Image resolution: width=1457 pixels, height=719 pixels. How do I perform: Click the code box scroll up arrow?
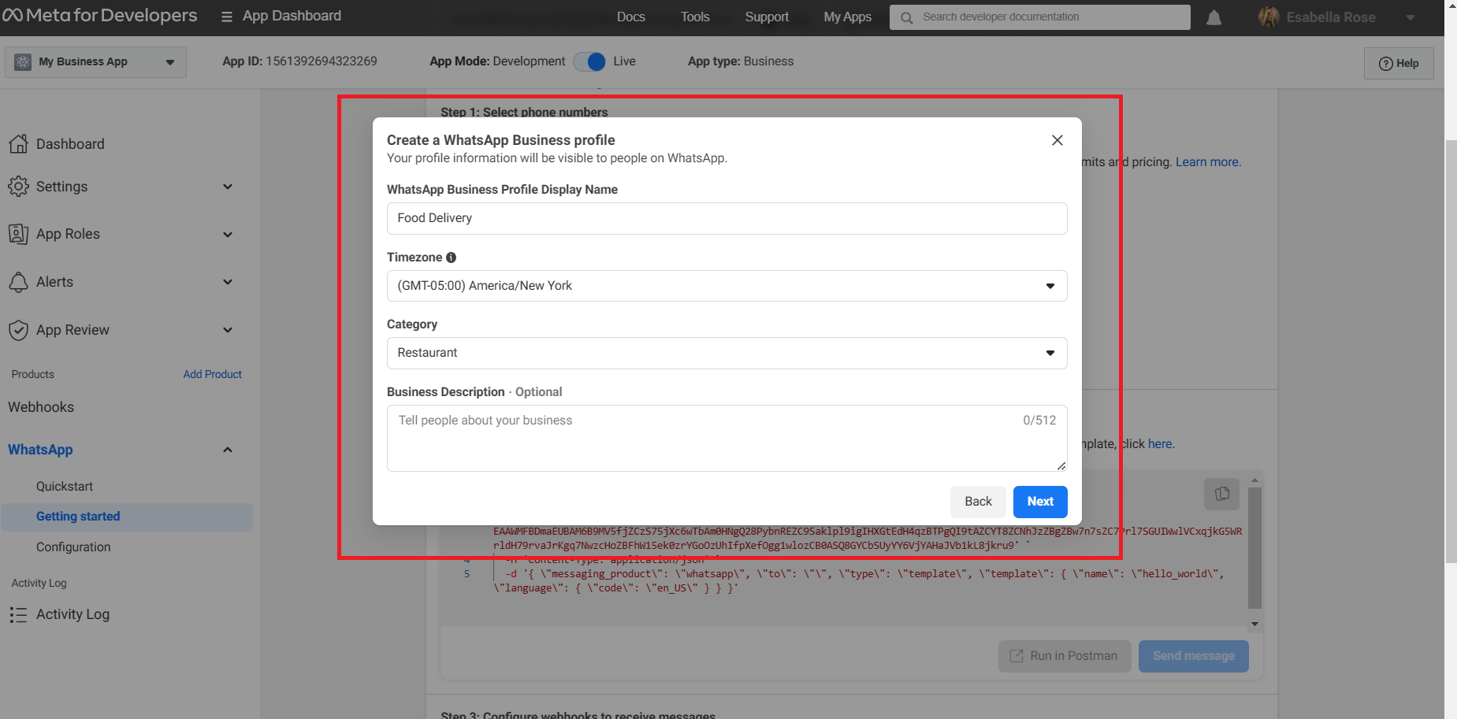pos(1254,480)
